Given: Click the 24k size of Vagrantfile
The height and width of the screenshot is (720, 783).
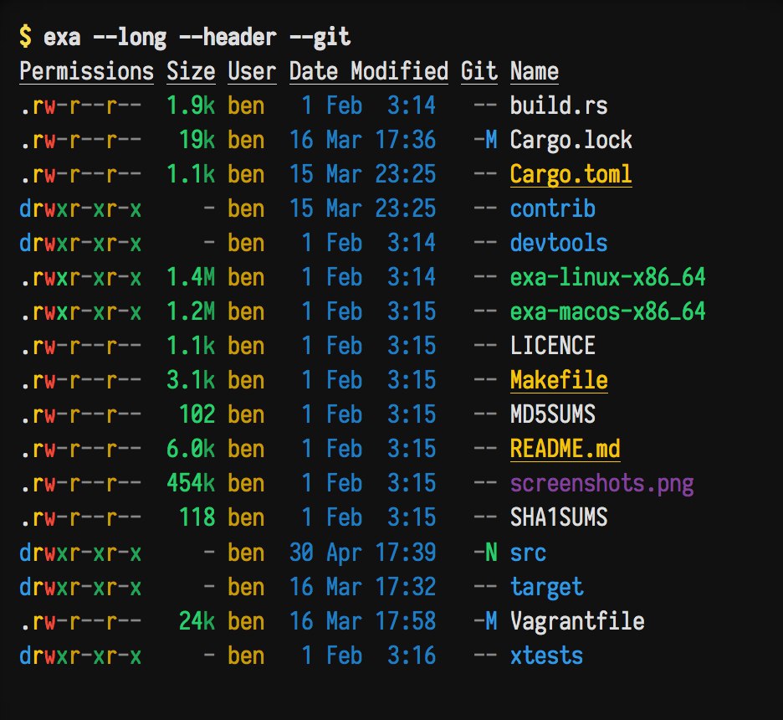Looking at the screenshot, I should (197, 621).
